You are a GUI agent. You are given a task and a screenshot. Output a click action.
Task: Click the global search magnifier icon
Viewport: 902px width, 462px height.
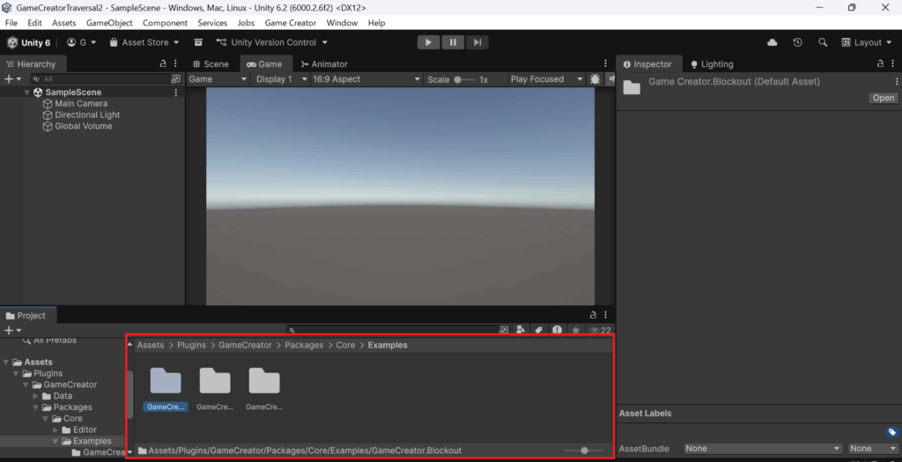(x=823, y=42)
